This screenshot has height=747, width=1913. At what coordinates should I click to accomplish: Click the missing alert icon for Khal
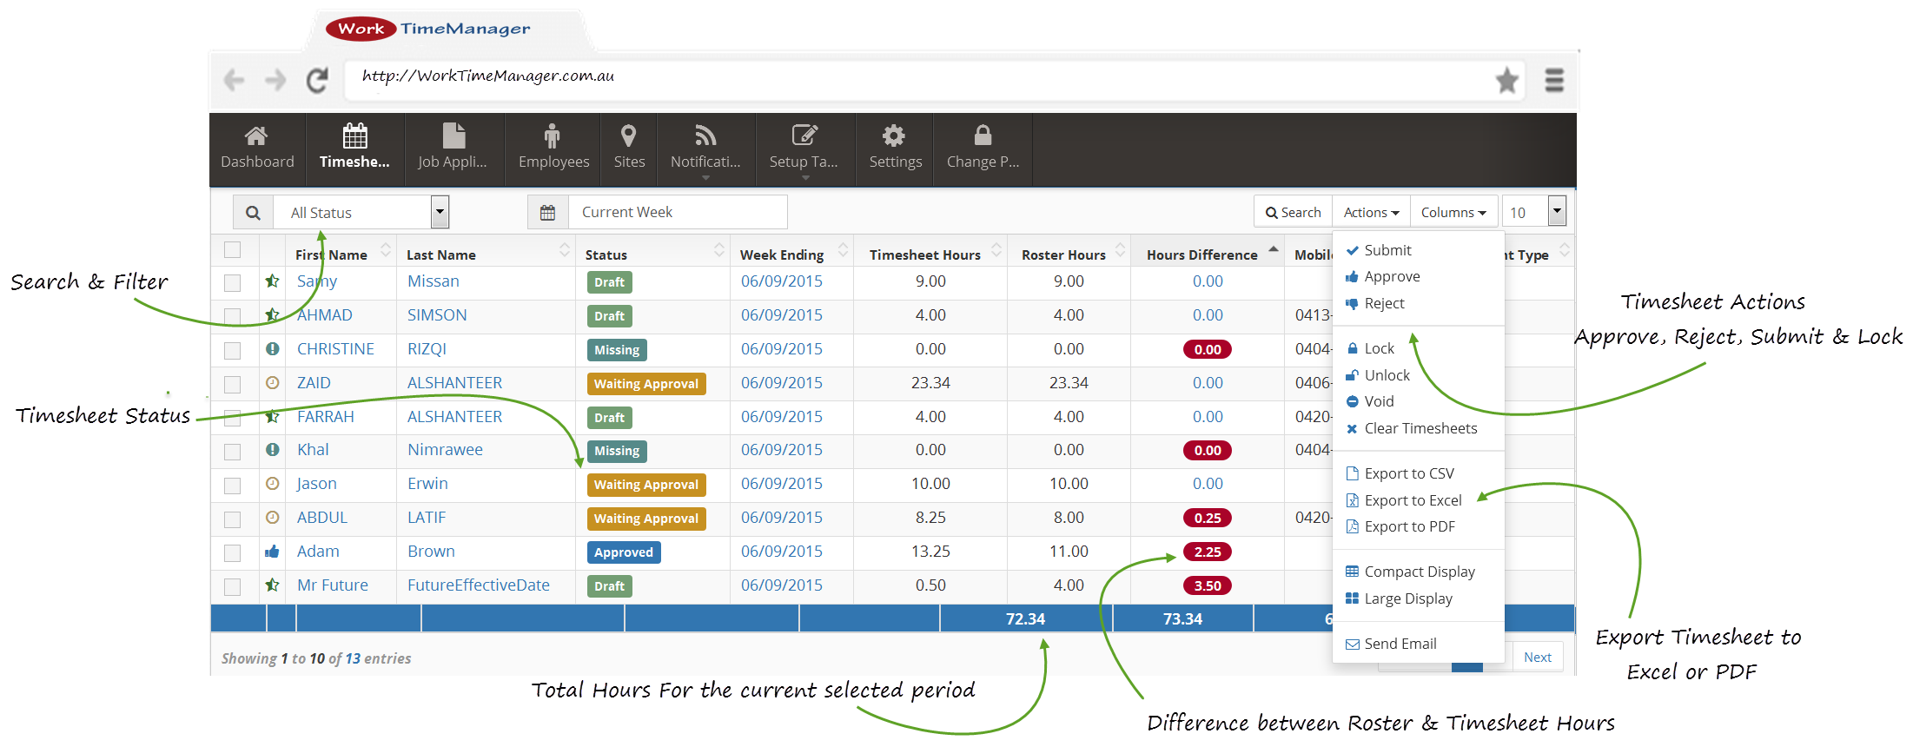(273, 449)
